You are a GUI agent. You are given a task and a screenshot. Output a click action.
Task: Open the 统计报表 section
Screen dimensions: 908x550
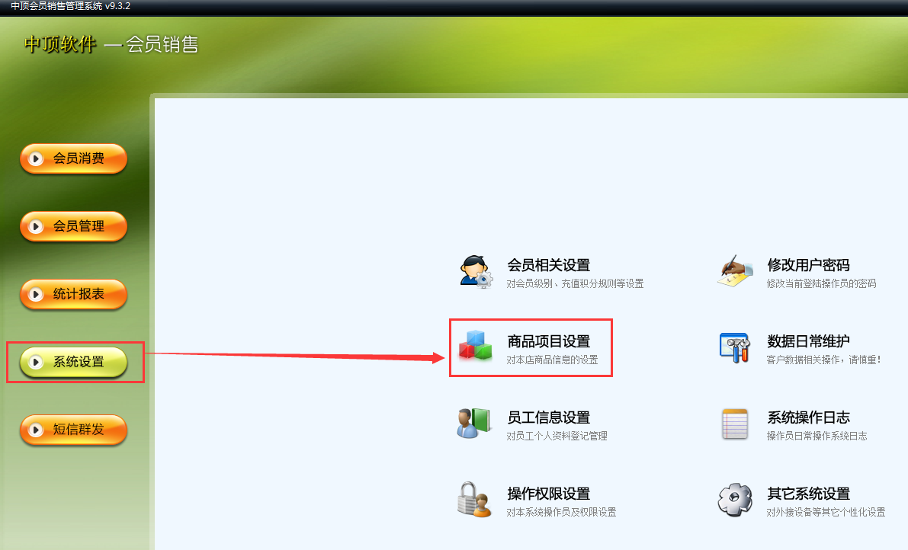[x=73, y=294]
